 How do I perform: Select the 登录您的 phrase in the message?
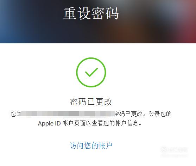click(160, 114)
